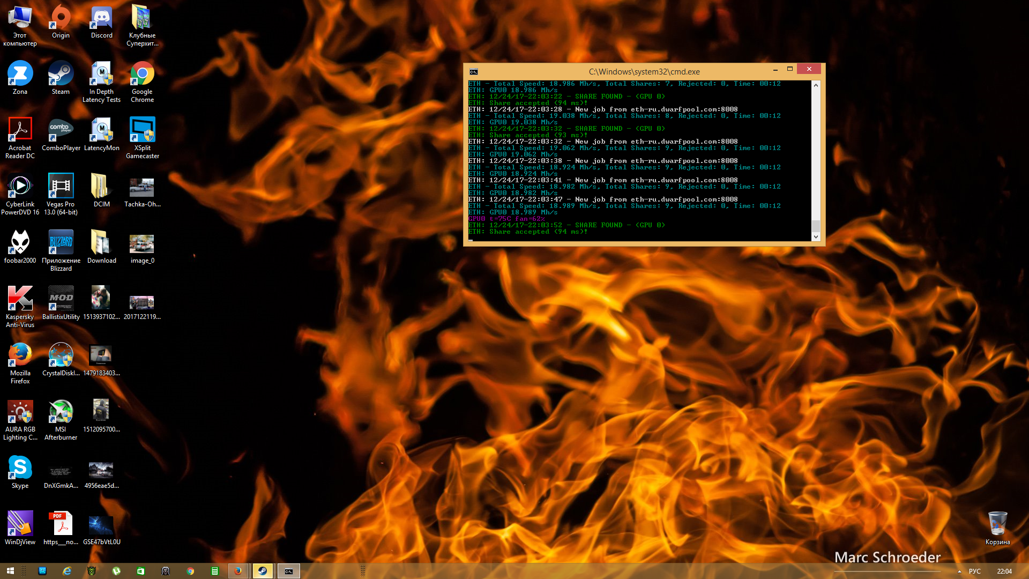
Task: Open the cmd window system menu icon
Action: pyautogui.click(x=473, y=71)
